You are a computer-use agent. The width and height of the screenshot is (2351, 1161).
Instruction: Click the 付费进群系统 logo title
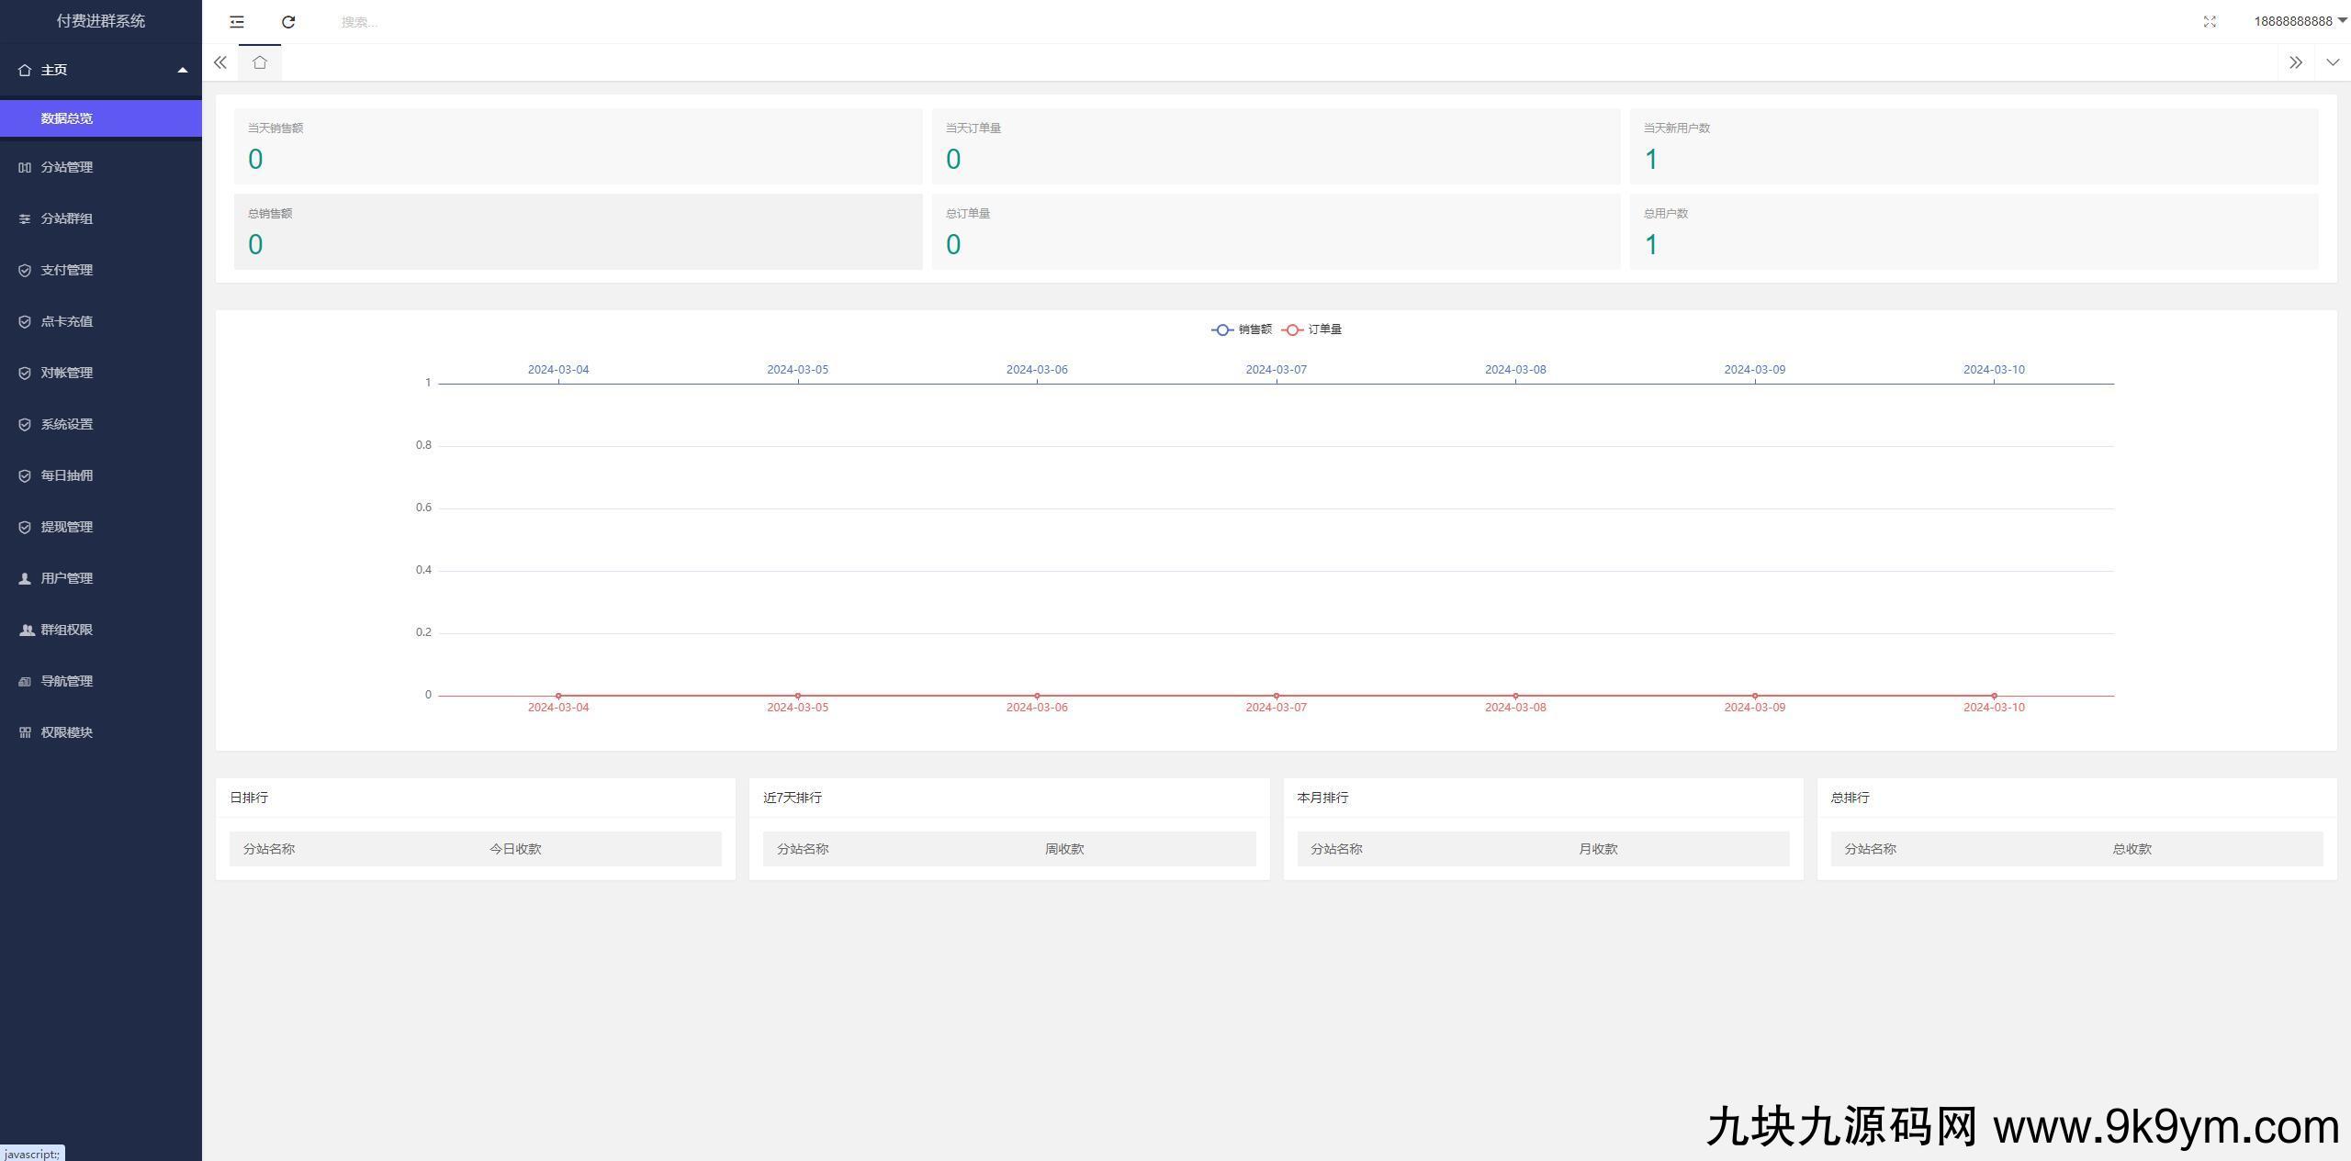pos(101,21)
